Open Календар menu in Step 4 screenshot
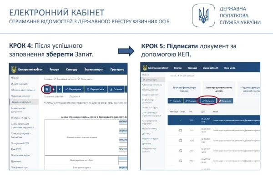This screenshot has width=273, height=182. (x=71, y=70)
